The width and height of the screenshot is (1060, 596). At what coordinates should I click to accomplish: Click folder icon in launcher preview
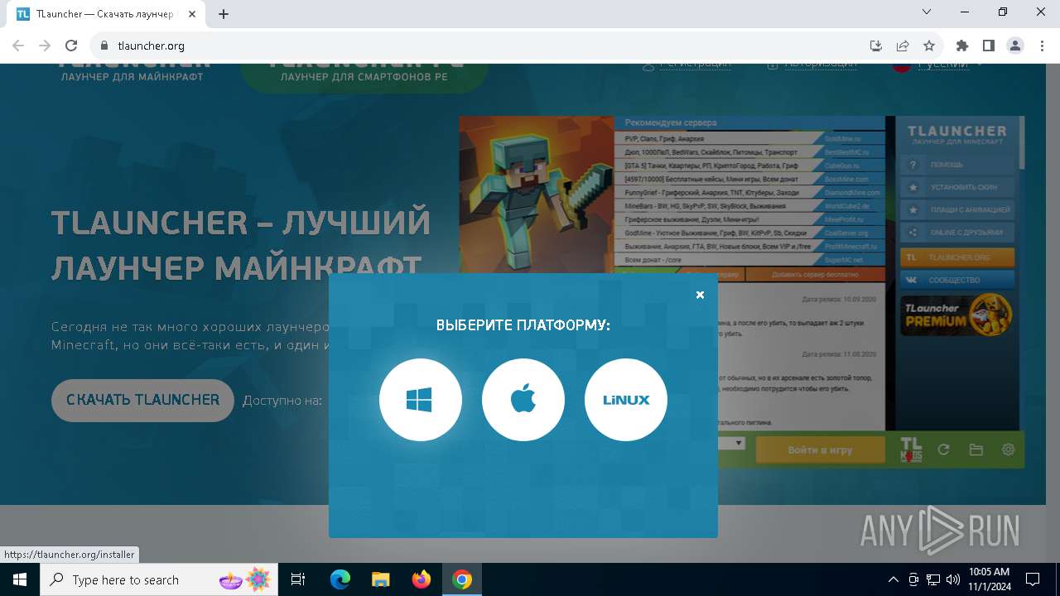[x=976, y=449]
